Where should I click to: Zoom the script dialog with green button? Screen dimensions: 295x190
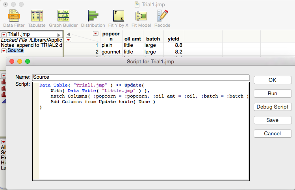[x=28, y=61]
